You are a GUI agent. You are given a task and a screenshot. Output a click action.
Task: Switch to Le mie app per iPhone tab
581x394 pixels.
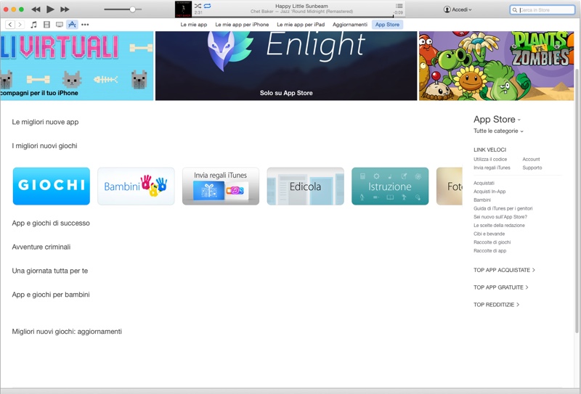[x=242, y=25]
